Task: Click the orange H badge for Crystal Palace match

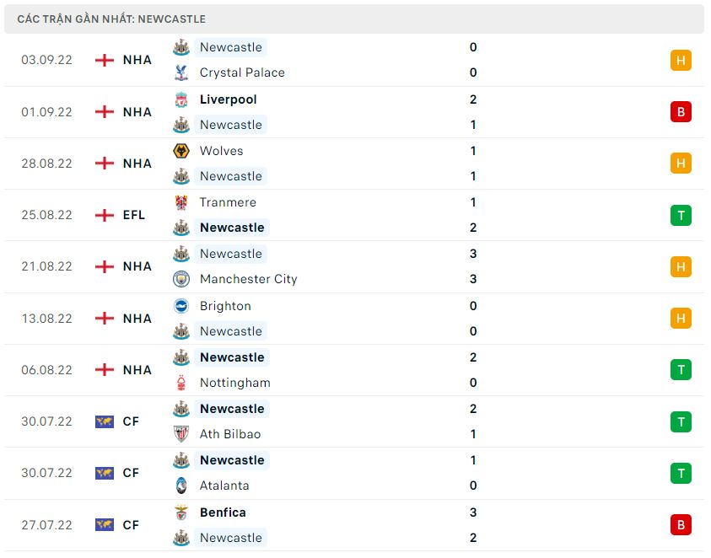Action: pyautogui.click(x=681, y=60)
